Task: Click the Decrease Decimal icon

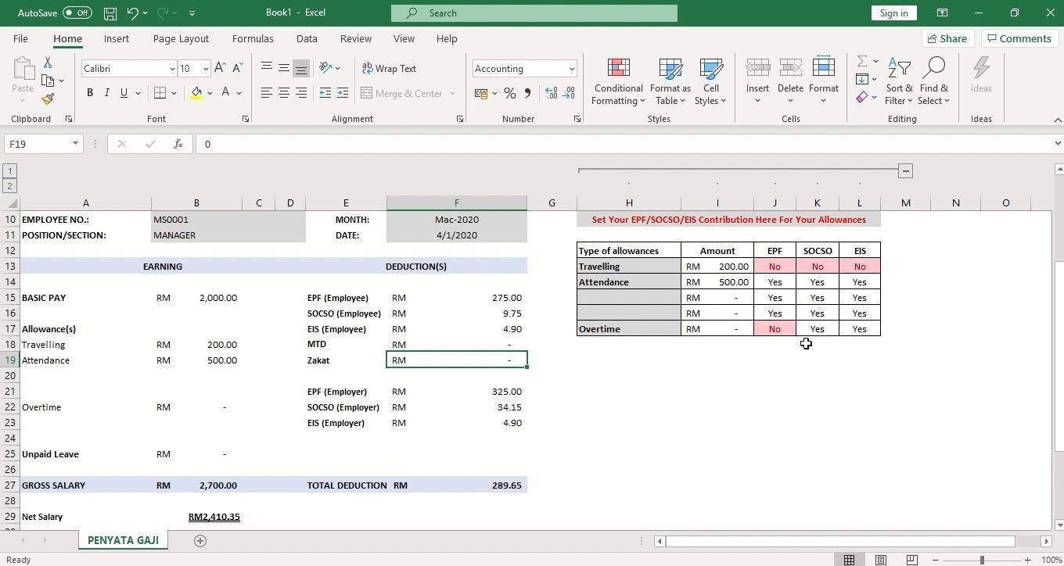Action: coord(569,93)
